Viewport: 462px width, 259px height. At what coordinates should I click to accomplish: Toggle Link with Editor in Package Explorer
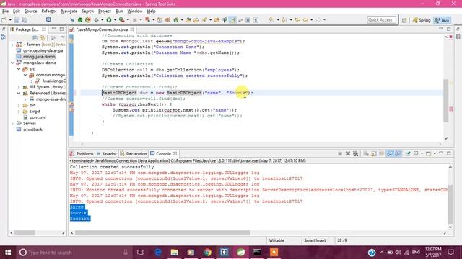click(x=43, y=38)
